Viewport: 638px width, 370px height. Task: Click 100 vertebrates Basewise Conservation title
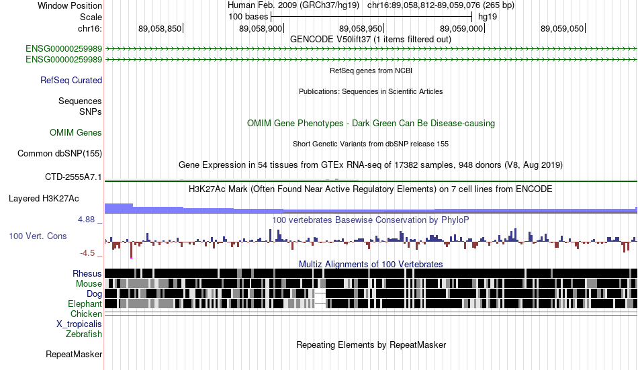[x=371, y=220]
